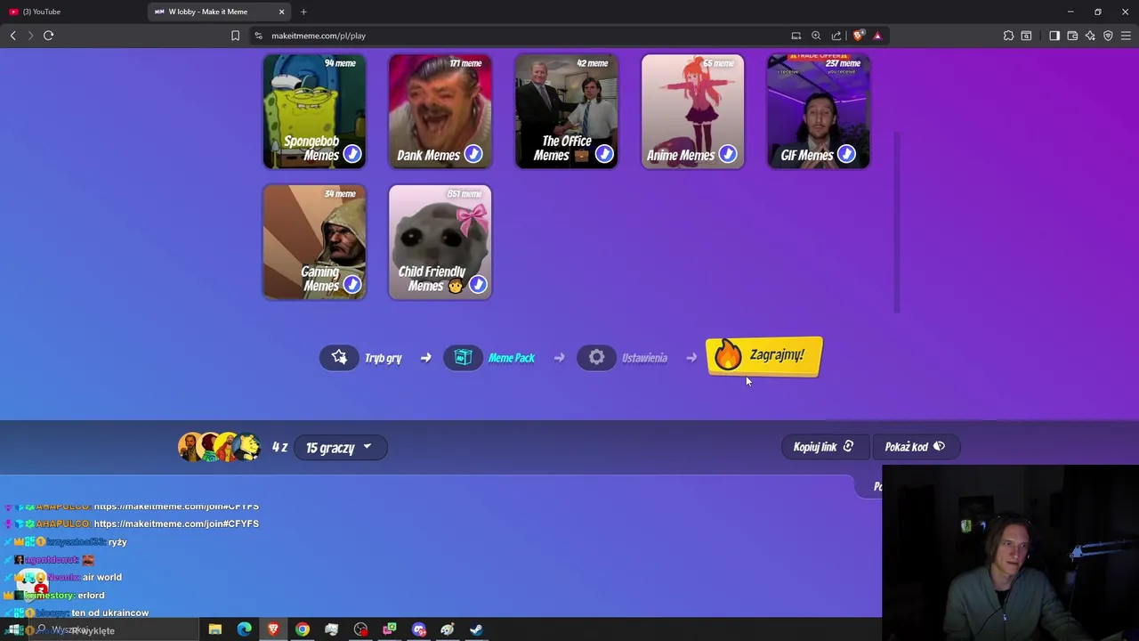Open a new browser tab
Screen dimensions: 1139x641
[303, 12]
